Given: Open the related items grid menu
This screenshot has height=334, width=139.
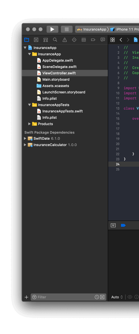Looking at the screenshot, I should 113,40.
